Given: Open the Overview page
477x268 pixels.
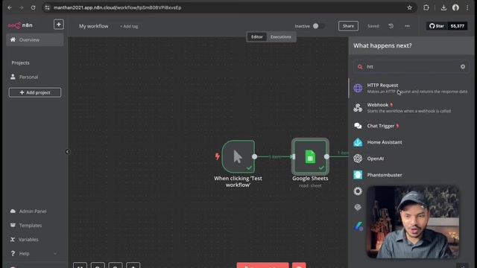Looking at the screenshot, I should 35,39.
